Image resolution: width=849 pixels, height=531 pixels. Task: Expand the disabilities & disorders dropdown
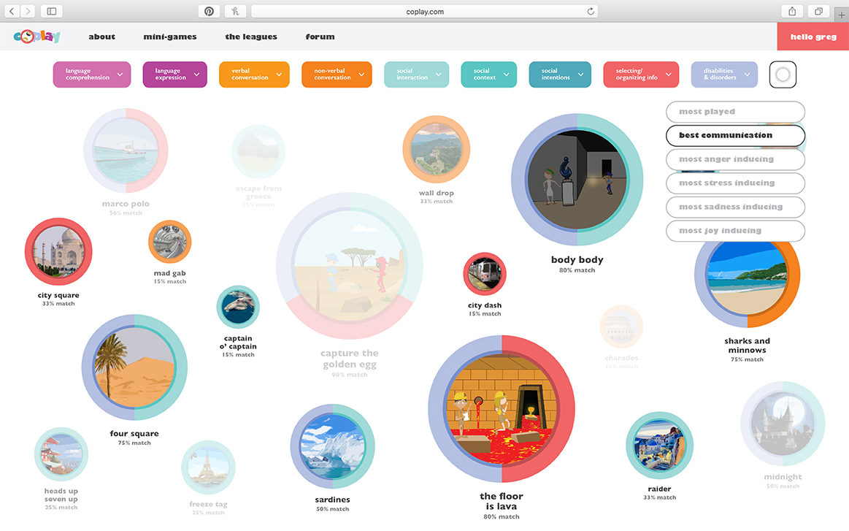pyautogui.click(x=724, y=75)
